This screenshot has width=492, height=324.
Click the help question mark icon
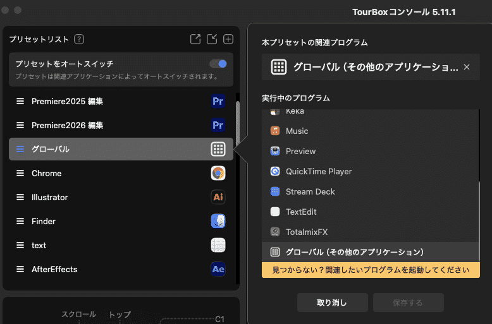pyautogui.click(x=79, y=39)
